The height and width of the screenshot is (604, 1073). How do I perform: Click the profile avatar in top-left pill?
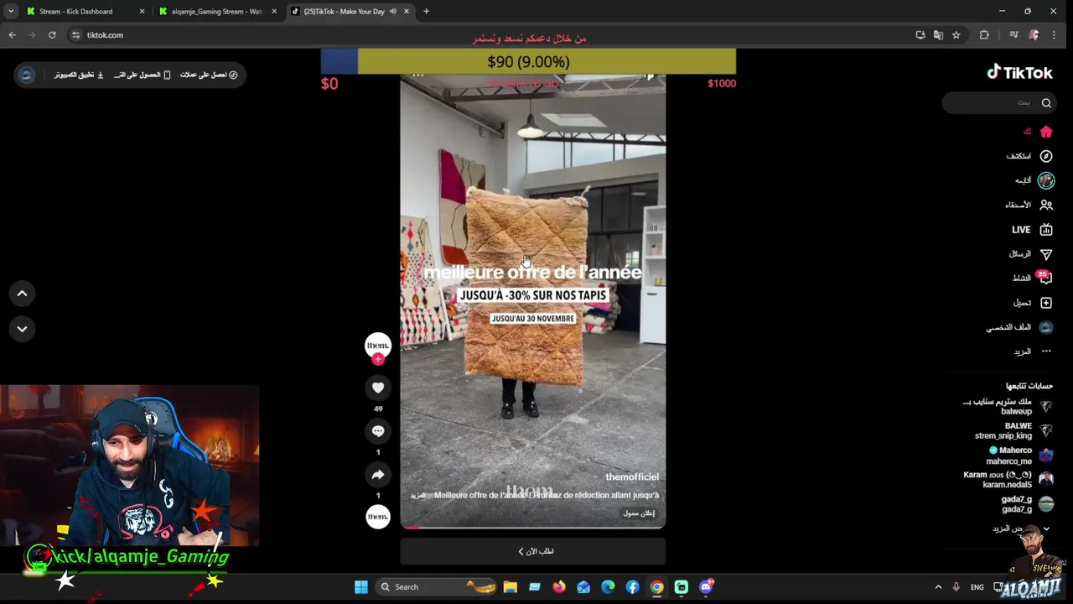coord(27,75)
